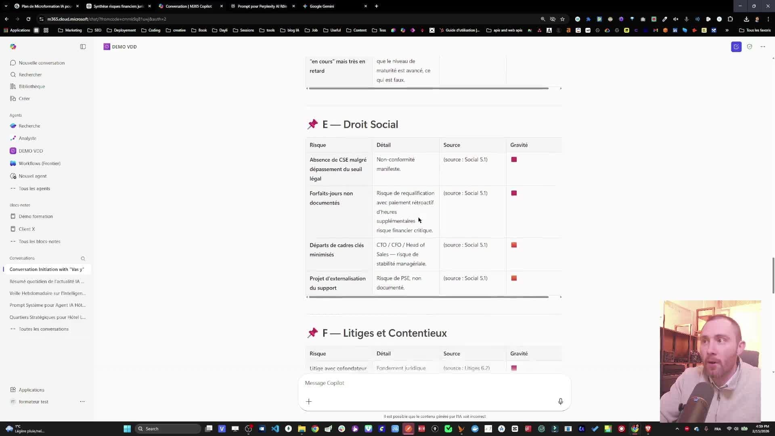Click Droit Social table horizontal scrollbar
Screen dimensions: 775x436
click(429, 297)
